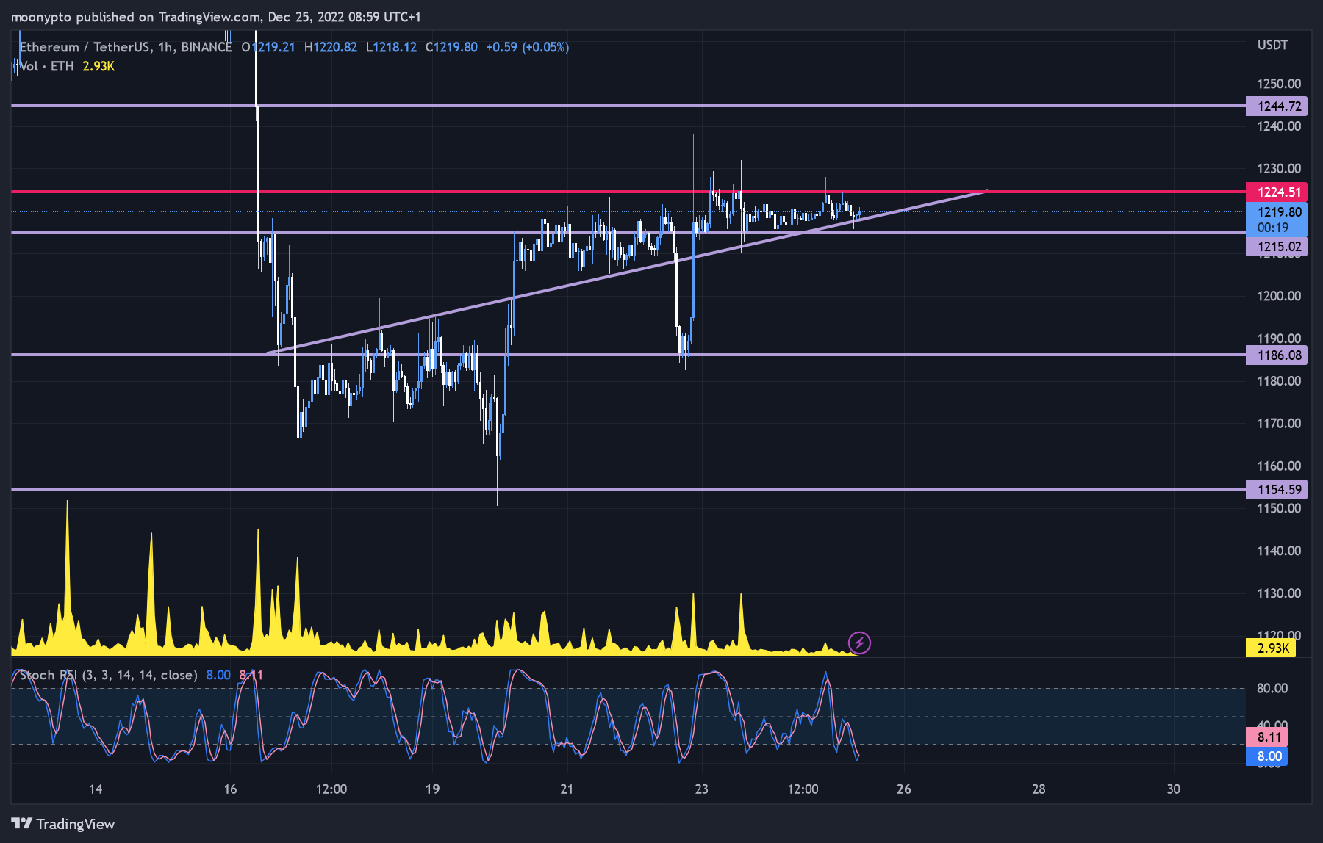The width and height of the screenshot is (1323, 843).
Task: Click the 1170.00 price axis value
Action: (1279, 424)
